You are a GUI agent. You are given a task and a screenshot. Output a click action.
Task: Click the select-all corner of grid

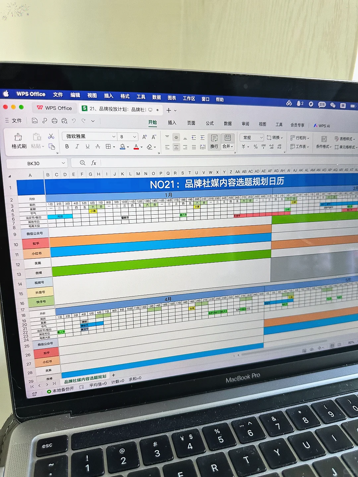(x=10, y=176)
